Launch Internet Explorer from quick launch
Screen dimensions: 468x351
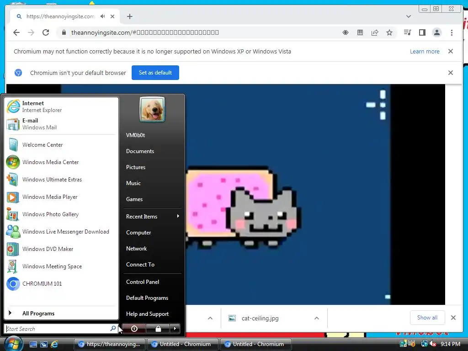(x=55, y=344)
